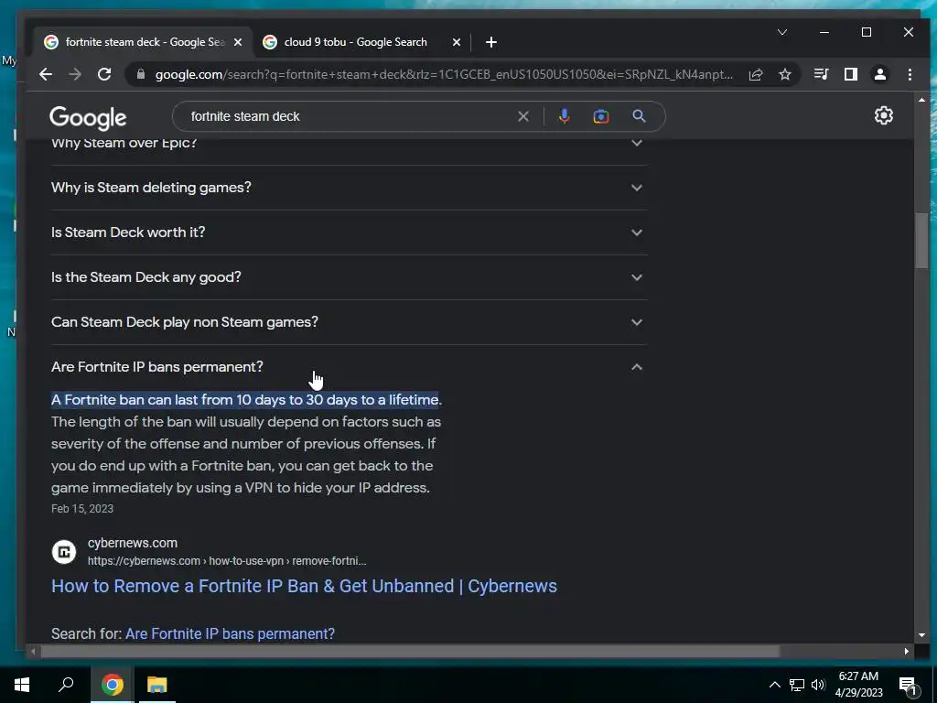Collapse 'Are Fortnite IP bans permanent?' question
This screenshot has width=937, height=703.
click(x=349, y=367)
